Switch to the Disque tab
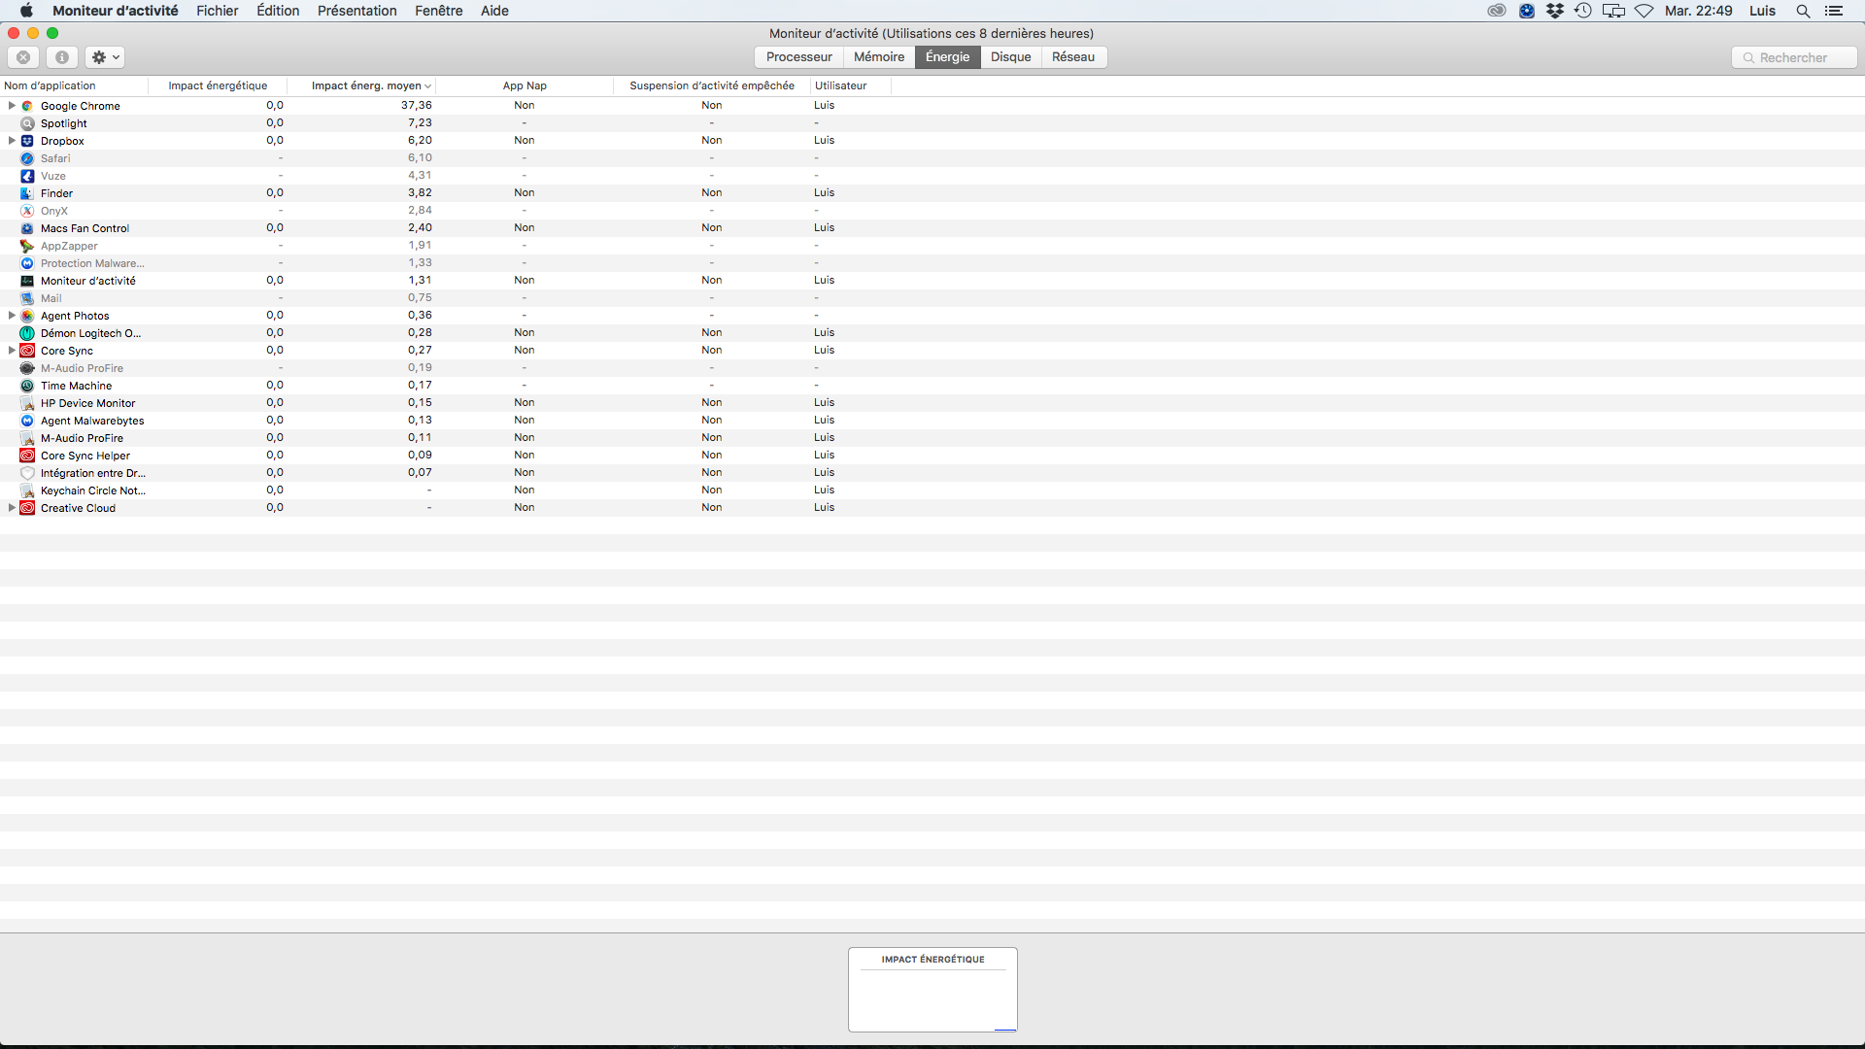Viewport: 1865px width, 1049px height. click(x=1010, y=57)
